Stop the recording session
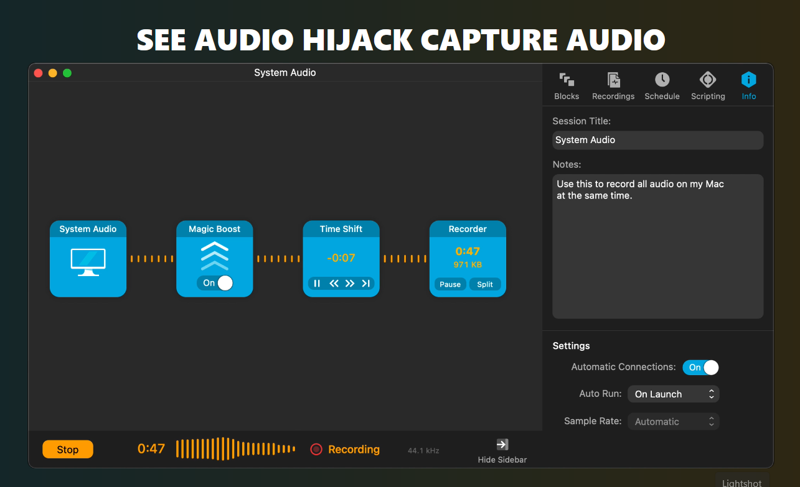The width and height of the screenshot is (800, 487). [68, 449]
